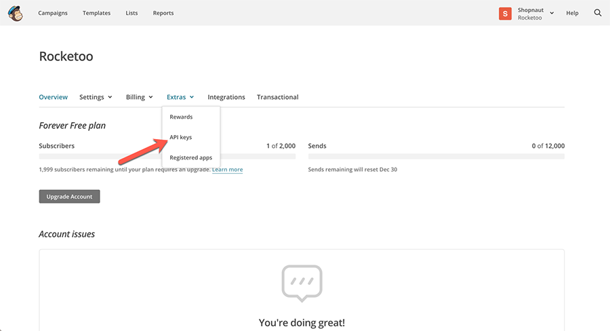Click the Account issues heading
Viewport: 610px width, 331px height.
66,234
